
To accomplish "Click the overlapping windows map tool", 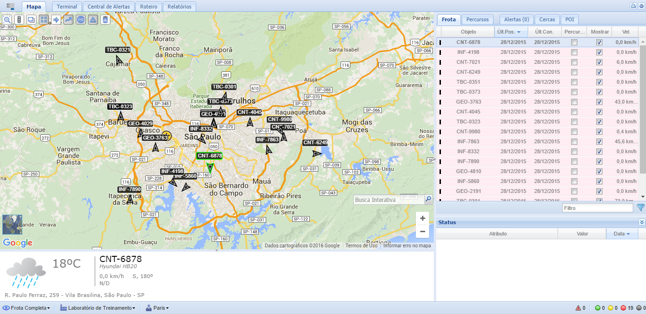I will 32,19.
